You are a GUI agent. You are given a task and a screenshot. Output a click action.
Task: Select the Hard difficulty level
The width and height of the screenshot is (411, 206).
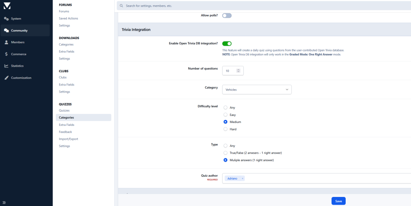(225, 129)
